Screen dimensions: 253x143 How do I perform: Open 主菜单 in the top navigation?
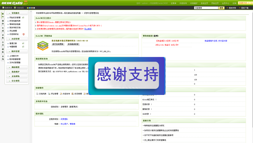174,3
